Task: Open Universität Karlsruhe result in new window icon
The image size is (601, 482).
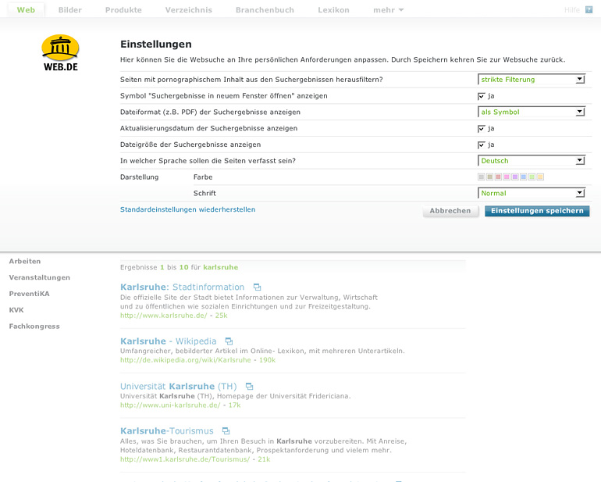Action: coord(250,386)
